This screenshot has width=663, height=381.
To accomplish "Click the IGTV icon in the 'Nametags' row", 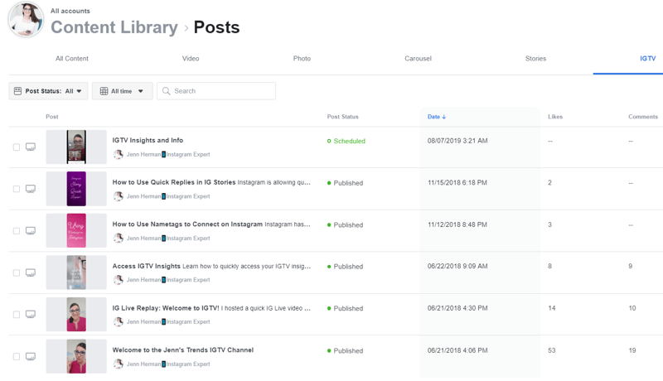I will coord(31,230).
